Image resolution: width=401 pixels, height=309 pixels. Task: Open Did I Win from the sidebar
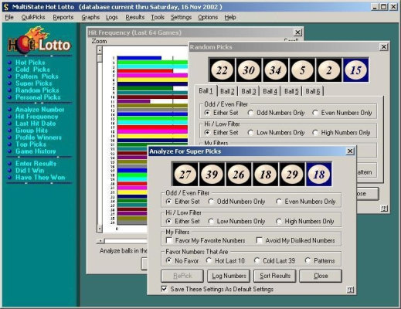pyautogui.click(x=29, y=171)
